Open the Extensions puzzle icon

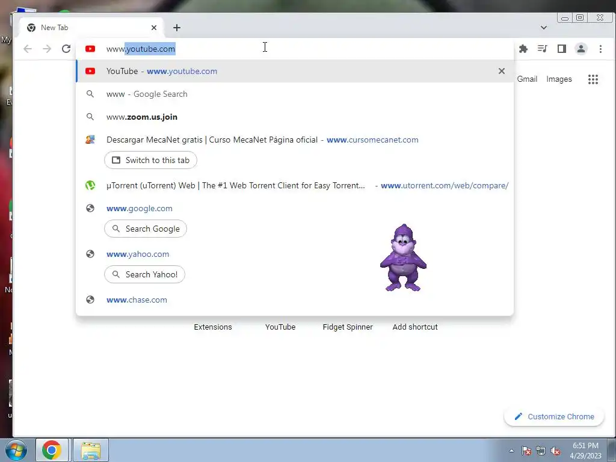click(x=523, y=49)
